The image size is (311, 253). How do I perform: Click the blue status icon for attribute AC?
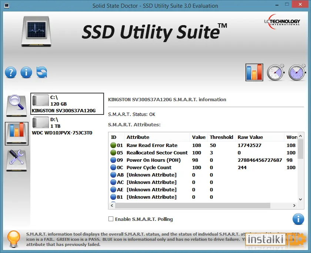point(113,182)
